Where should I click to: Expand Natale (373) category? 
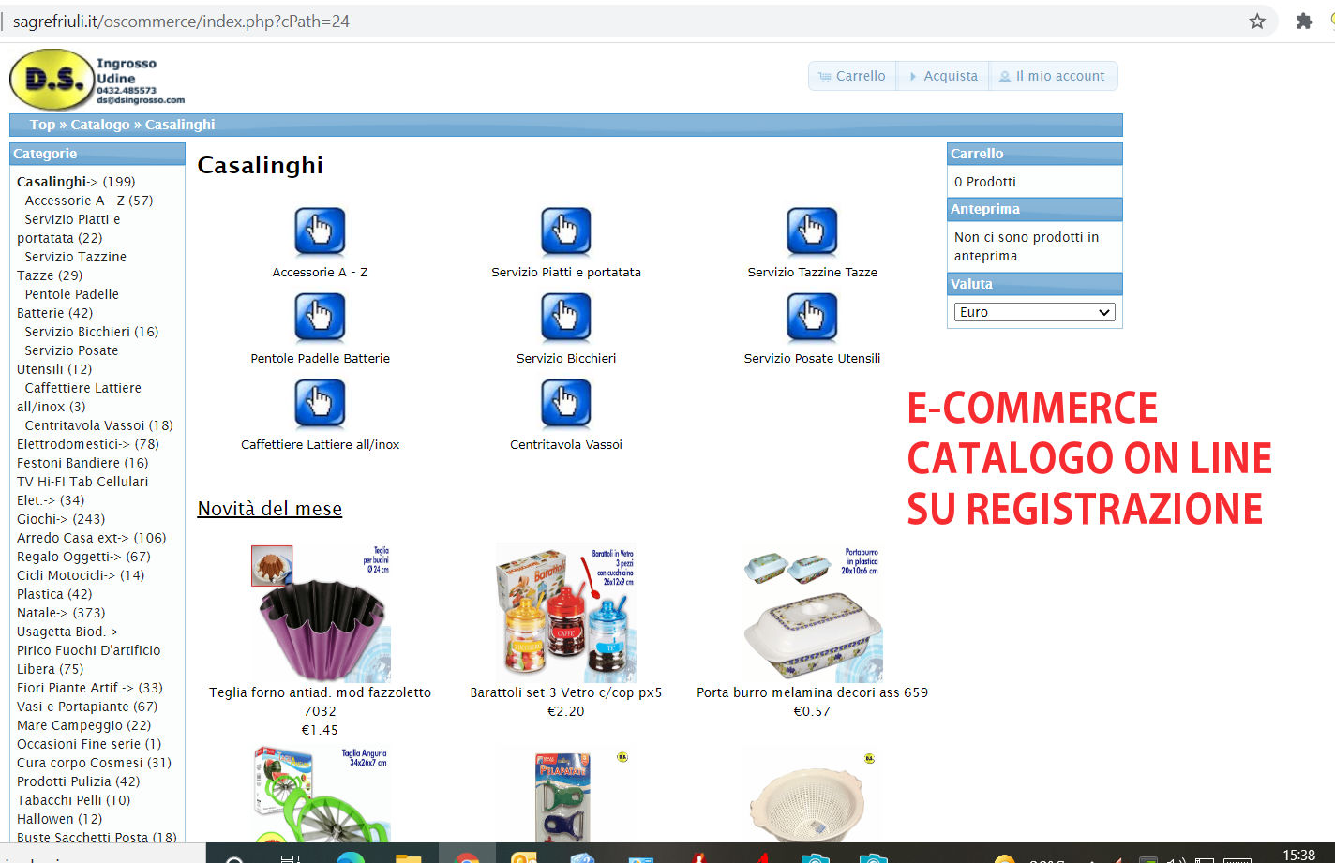pos(61,613)
